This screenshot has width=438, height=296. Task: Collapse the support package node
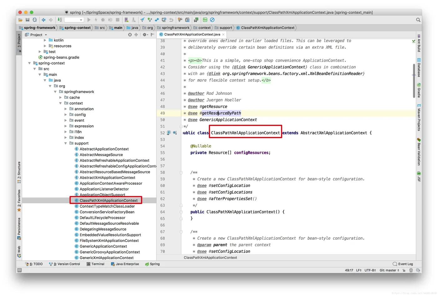tap(65, 143)
